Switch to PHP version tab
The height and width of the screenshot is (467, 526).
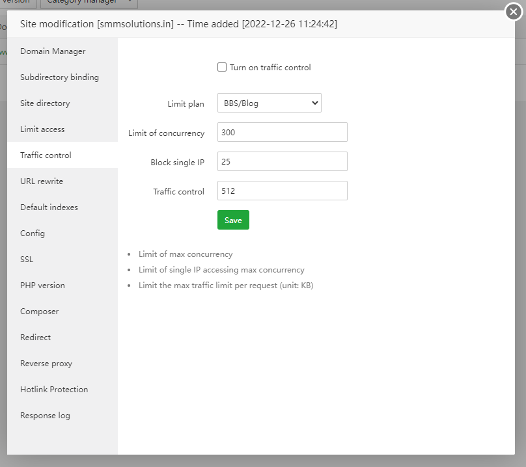[x=62, y=286]
